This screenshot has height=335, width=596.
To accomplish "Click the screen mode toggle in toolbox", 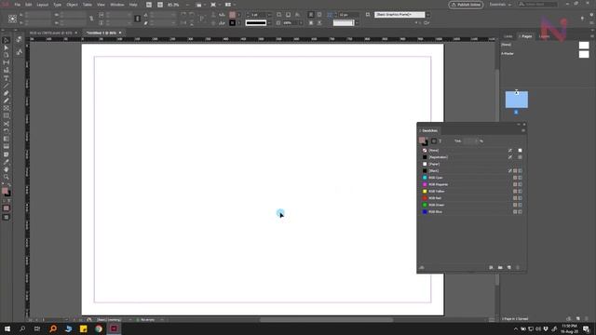I will click(x=7, y=217).
